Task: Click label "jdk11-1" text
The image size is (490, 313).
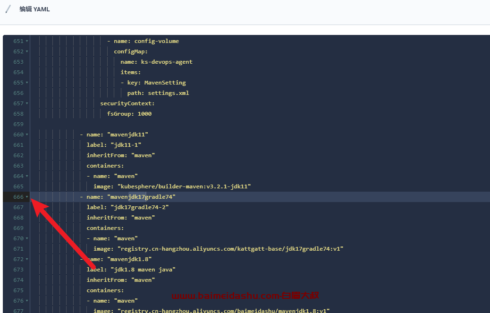Action: (x=114, y=145)
